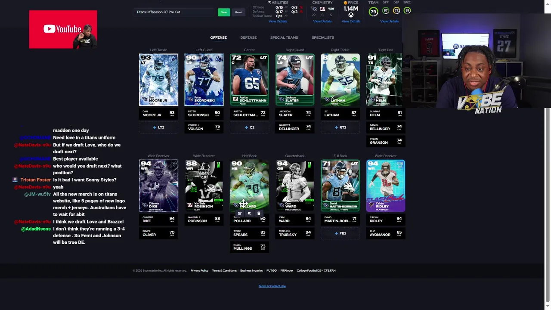Open the College Football 26 - CFB.FAN link
This screenshot has width=551, height=310.
pos(316,270)
